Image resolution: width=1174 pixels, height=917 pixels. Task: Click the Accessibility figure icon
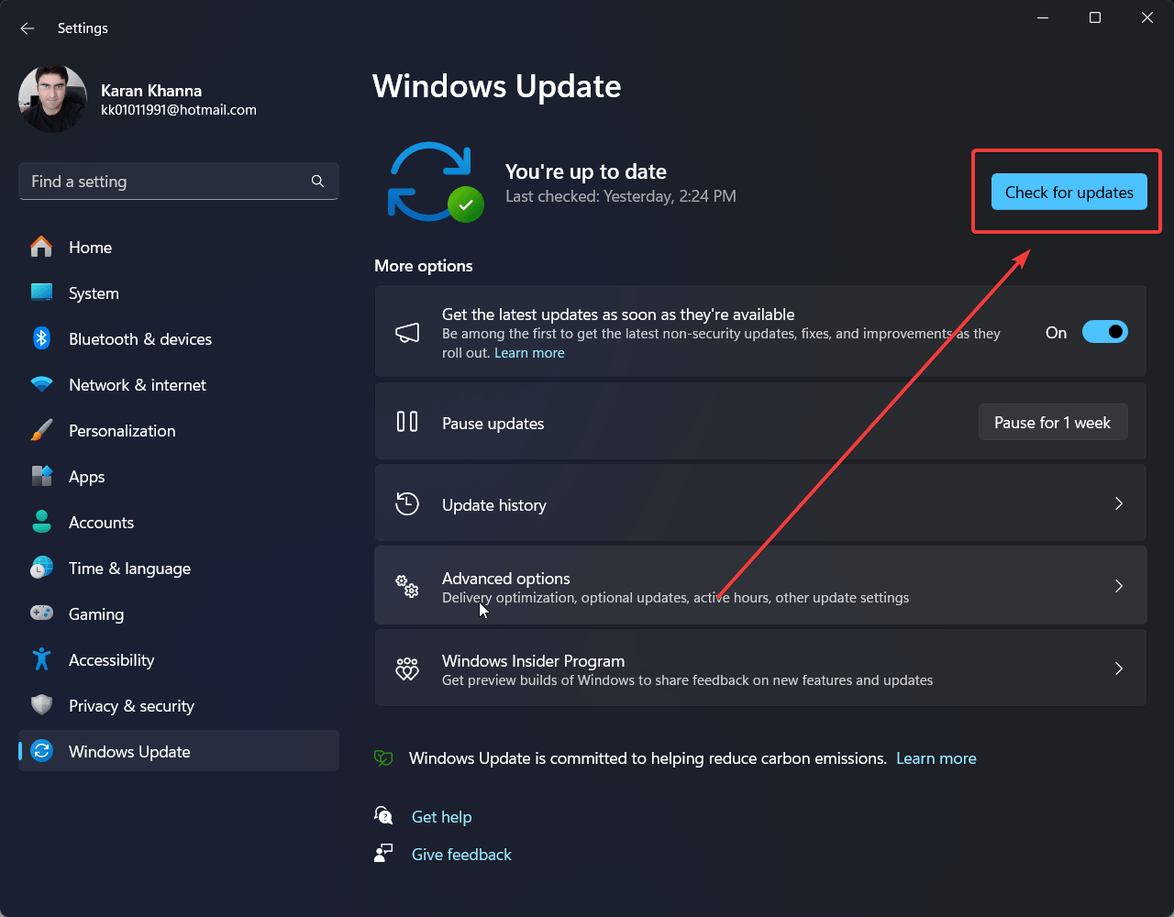(41, 659)
